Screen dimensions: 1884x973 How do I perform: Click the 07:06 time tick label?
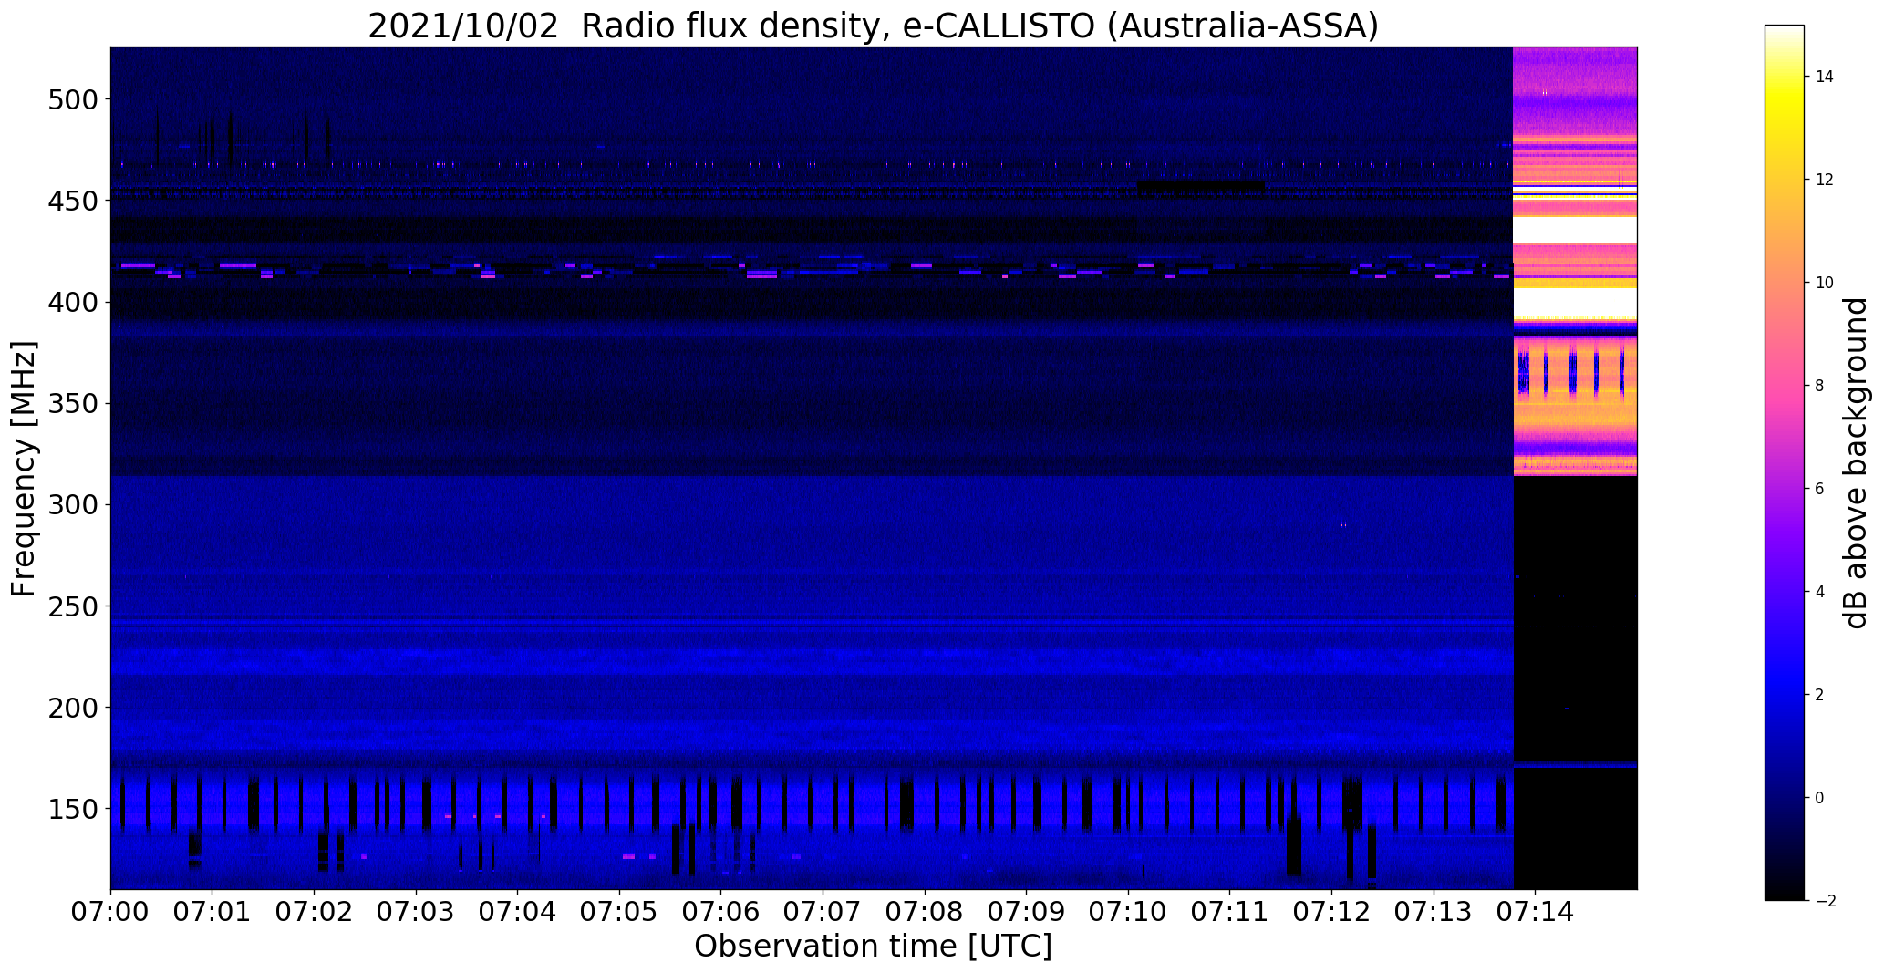click(721, 911)
